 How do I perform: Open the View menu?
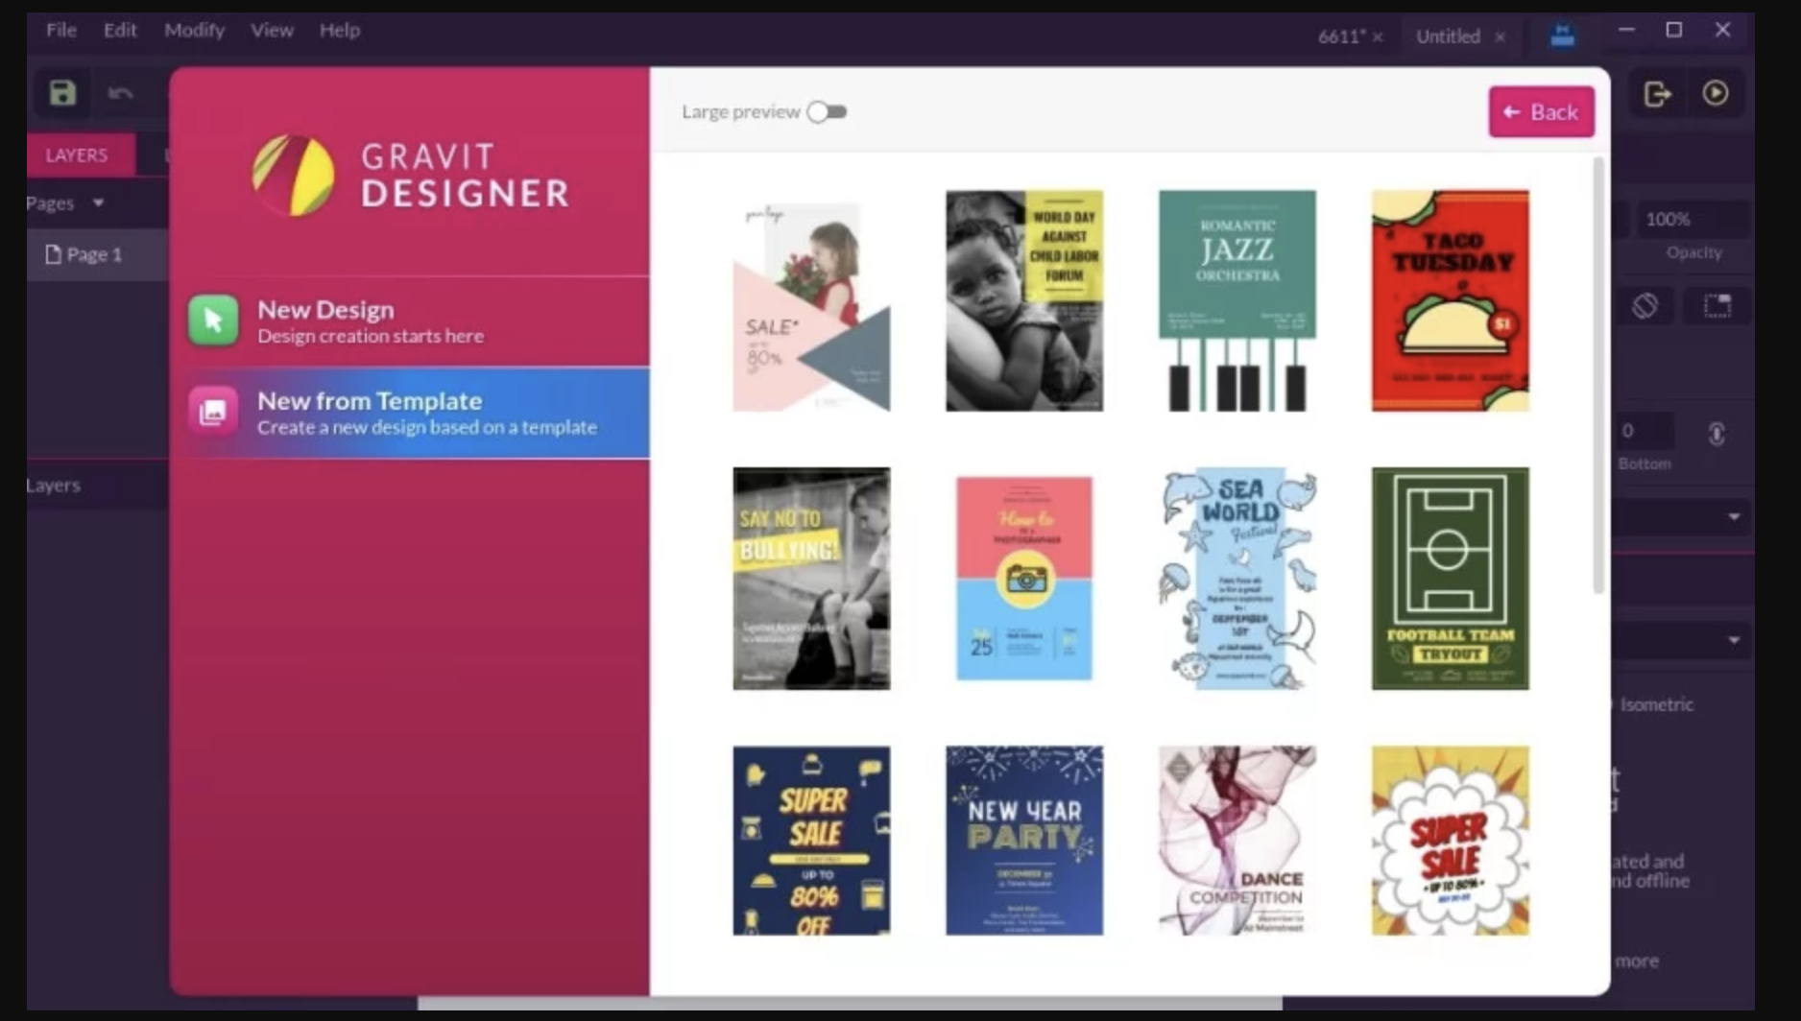point(272,30)
